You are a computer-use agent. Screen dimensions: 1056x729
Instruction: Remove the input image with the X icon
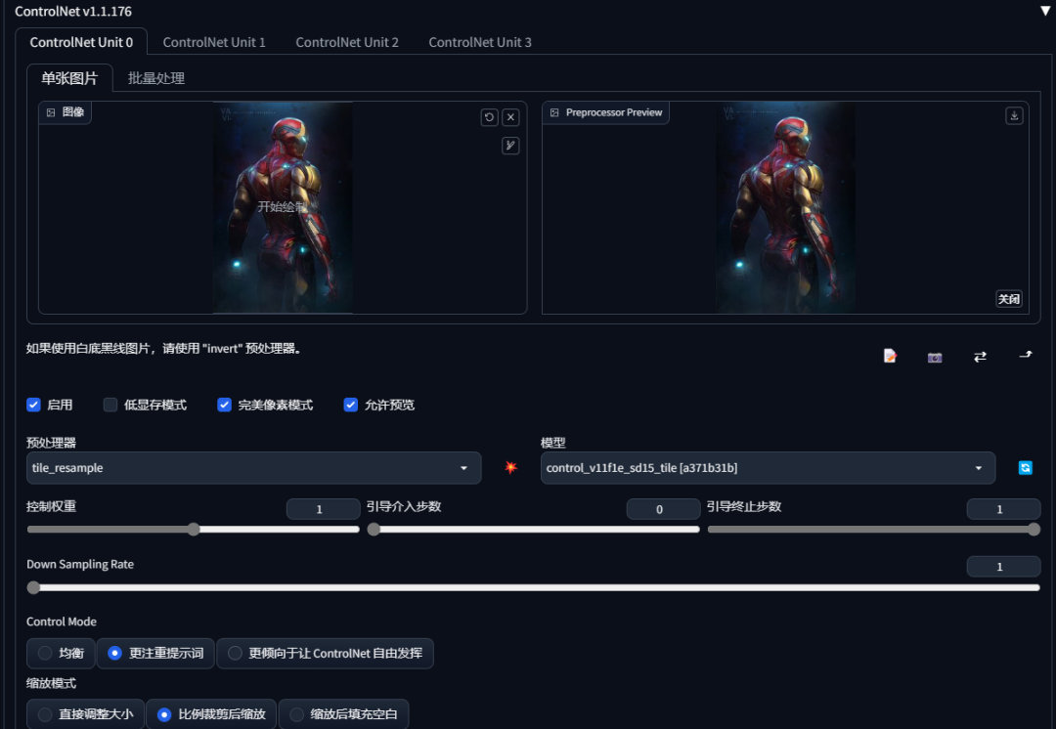coord(511,117)
